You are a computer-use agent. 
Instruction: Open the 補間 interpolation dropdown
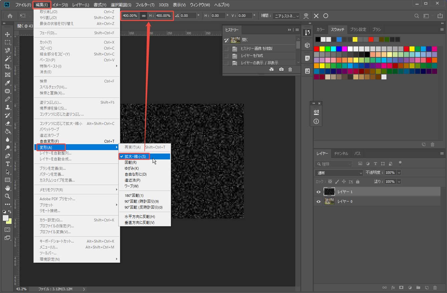(286, 16)
